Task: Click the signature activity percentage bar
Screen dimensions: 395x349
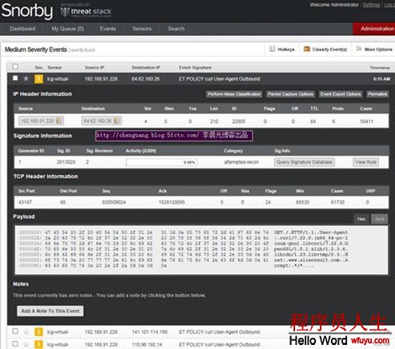Action: [x=162, y=162]
